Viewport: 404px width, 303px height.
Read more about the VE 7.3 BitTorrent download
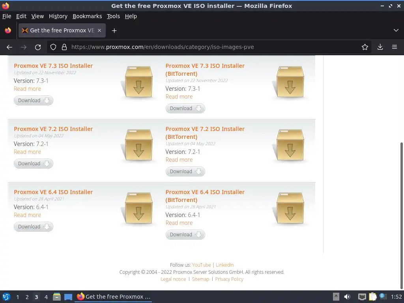(179, 97)
